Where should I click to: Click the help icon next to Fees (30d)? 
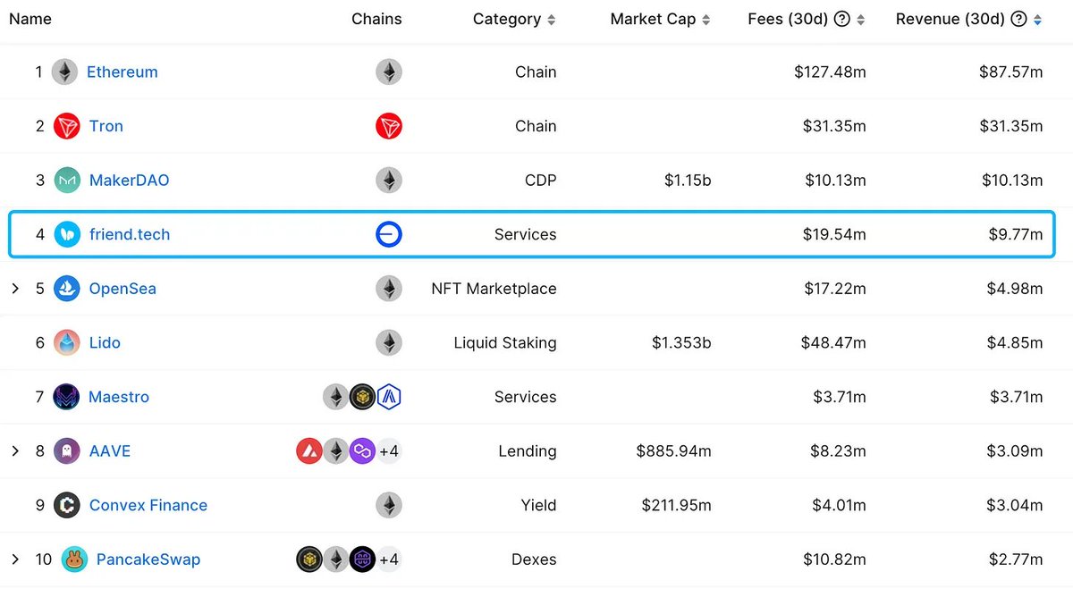[x=841, y=20]
